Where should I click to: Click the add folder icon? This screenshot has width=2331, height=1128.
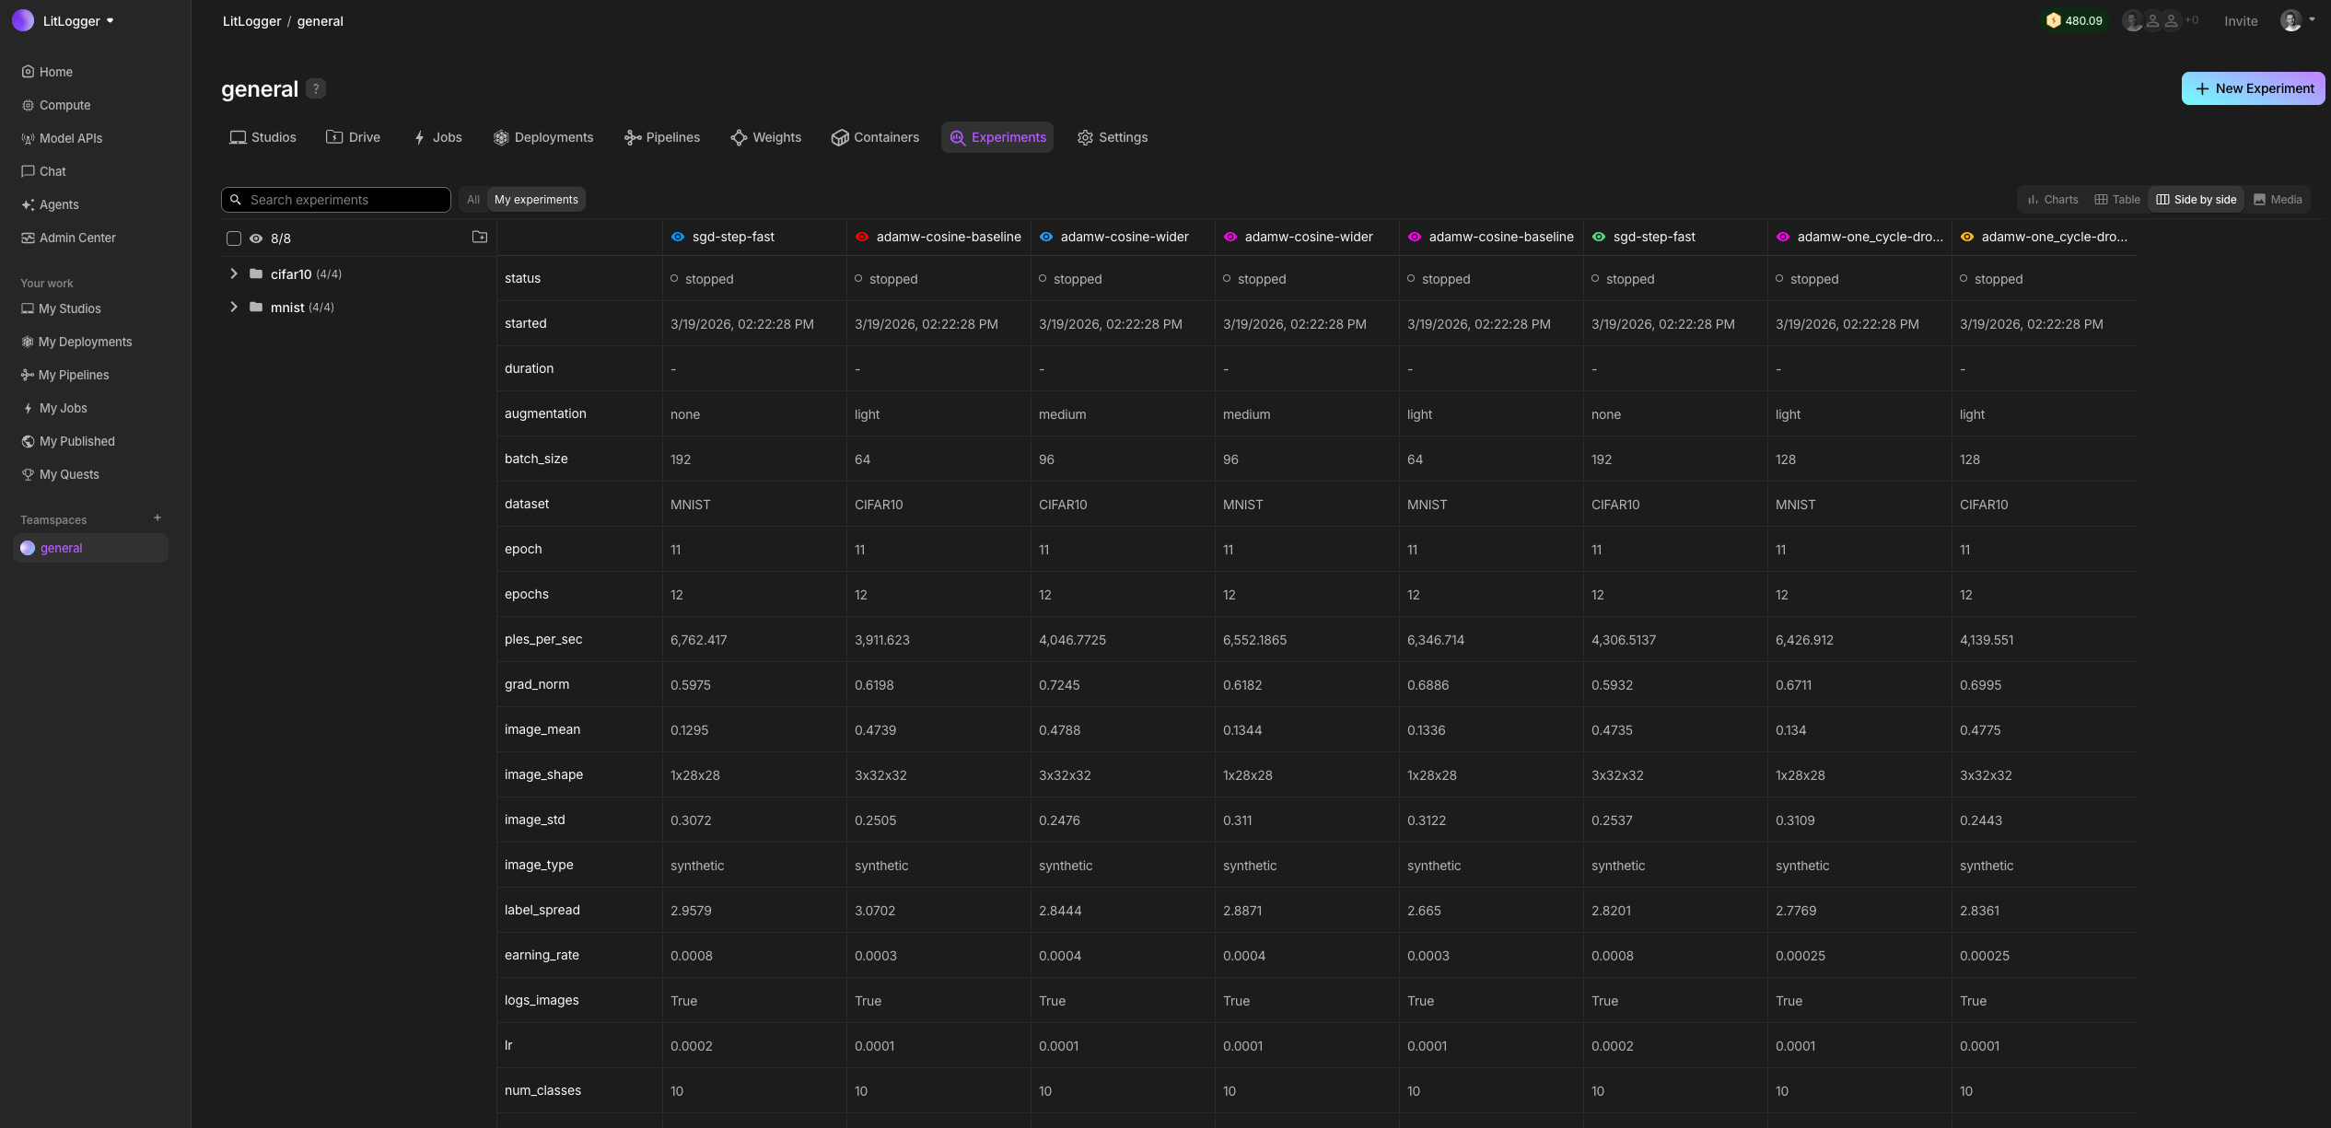coord(479,238)
